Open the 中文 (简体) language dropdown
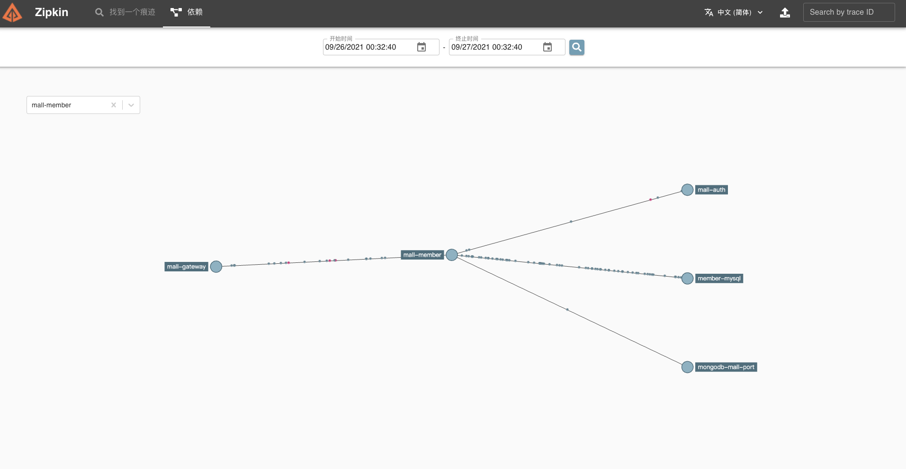 [734, 12]
